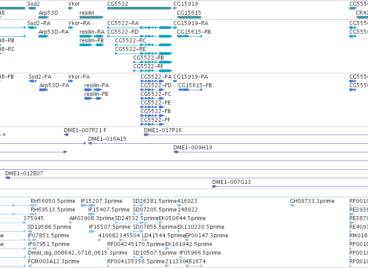Image resolution: width=368 pixels, height=268 pixels.
Task: Select EST EK050644.5prime label
Action: (x=182, y=218)
